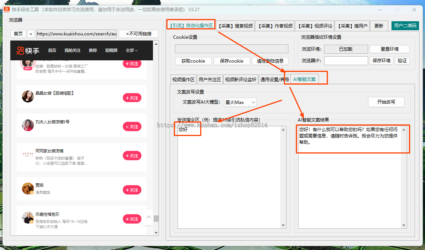Open the 更新 tab
This screenshot has height=250, width=425.
point(379,26)
